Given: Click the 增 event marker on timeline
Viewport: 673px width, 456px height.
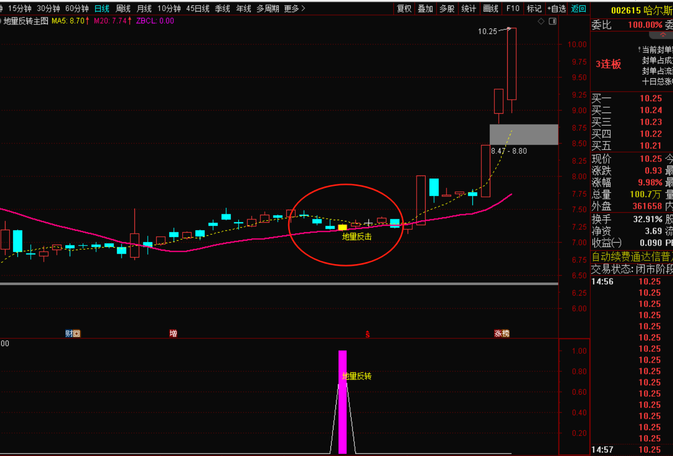Looking at the screenshot, I should point(173,333).
